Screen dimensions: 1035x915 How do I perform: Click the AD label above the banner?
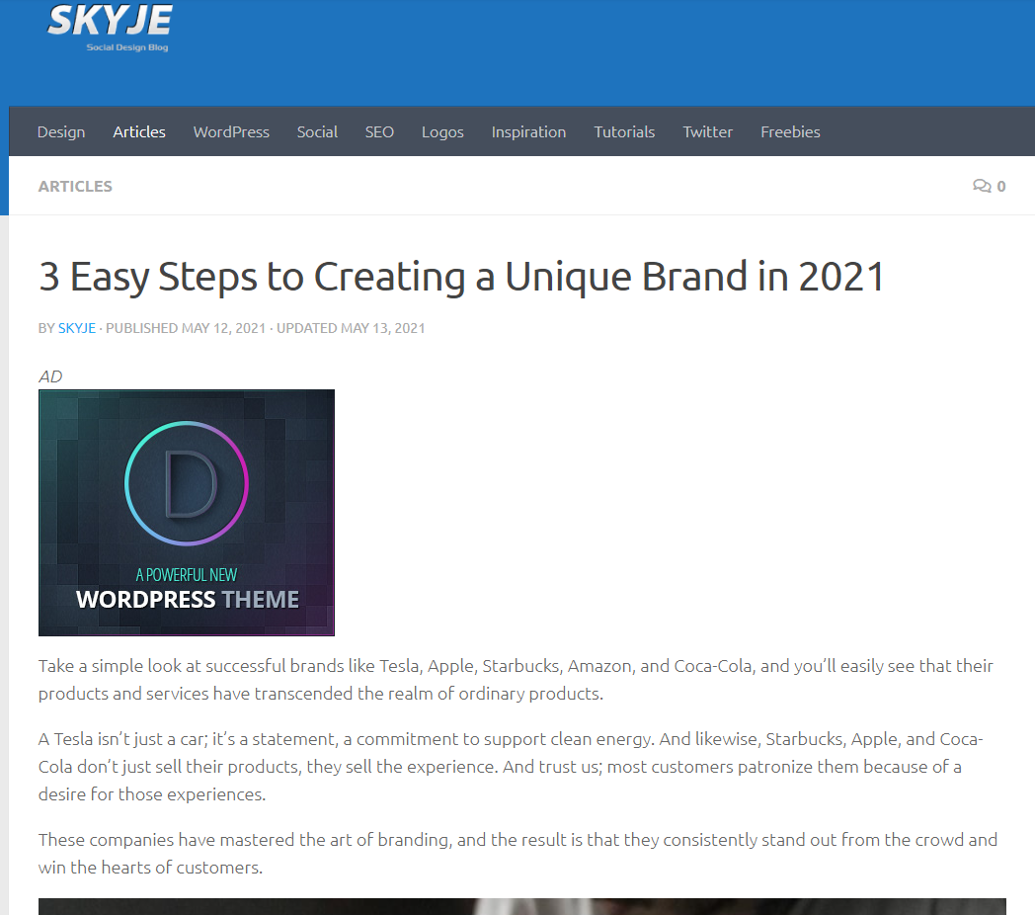click(x=50, y=376)
